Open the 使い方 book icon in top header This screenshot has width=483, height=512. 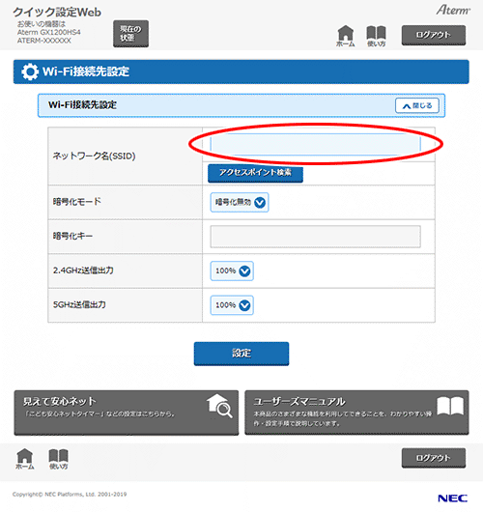click(376, 36)
